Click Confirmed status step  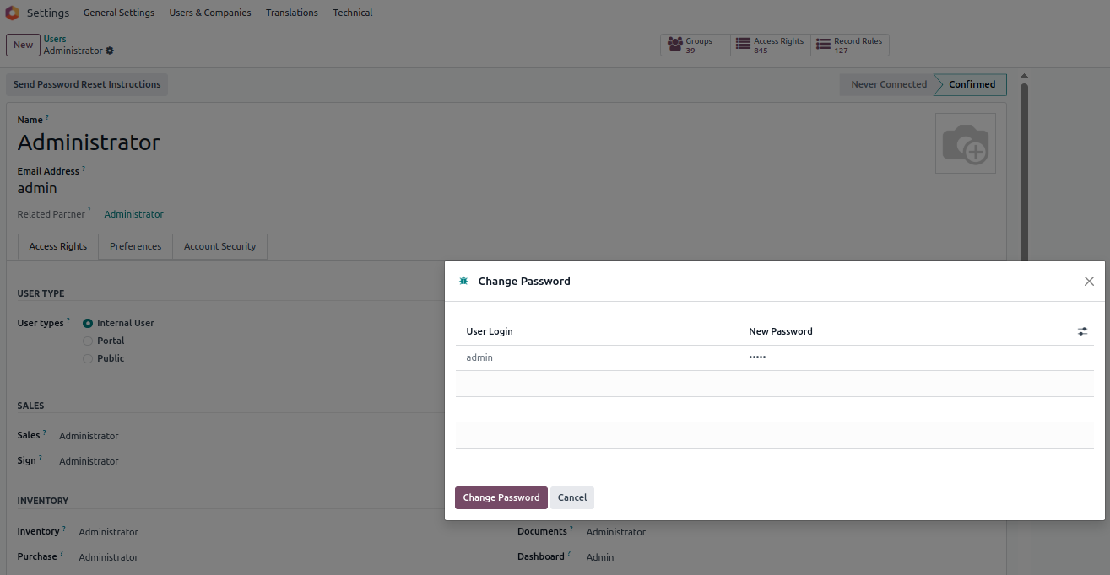click(x=972, y=84)
